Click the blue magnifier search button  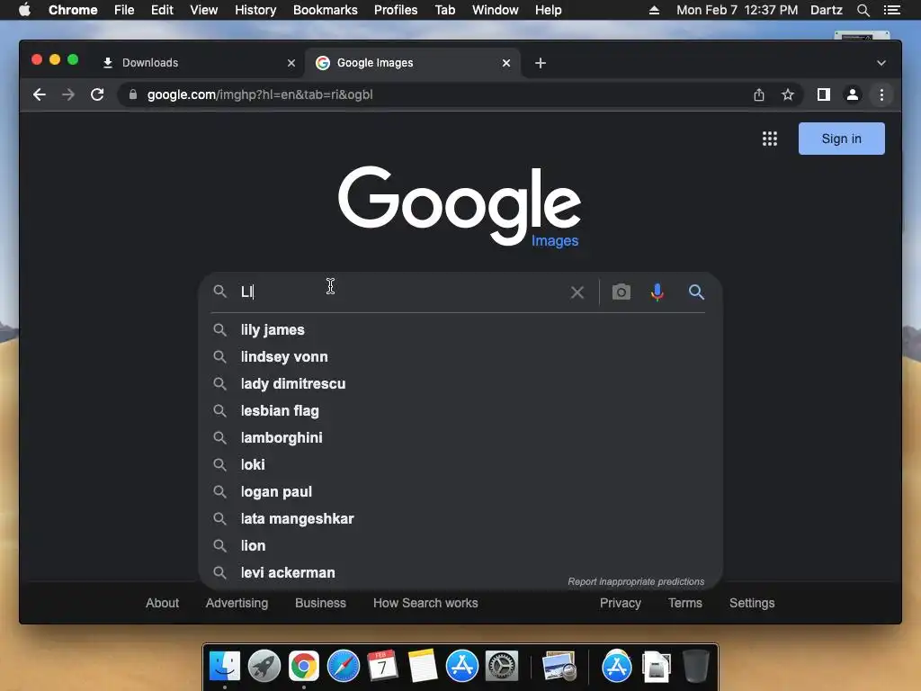[696, 292]
